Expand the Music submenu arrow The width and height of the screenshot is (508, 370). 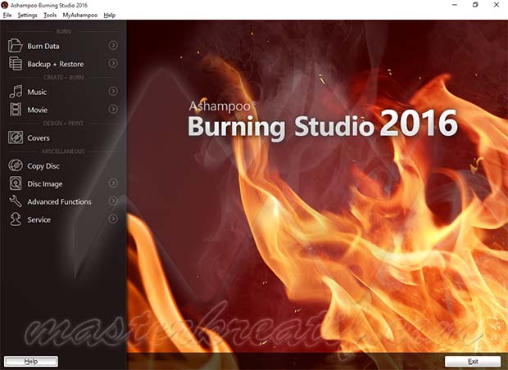click(113, 92)
